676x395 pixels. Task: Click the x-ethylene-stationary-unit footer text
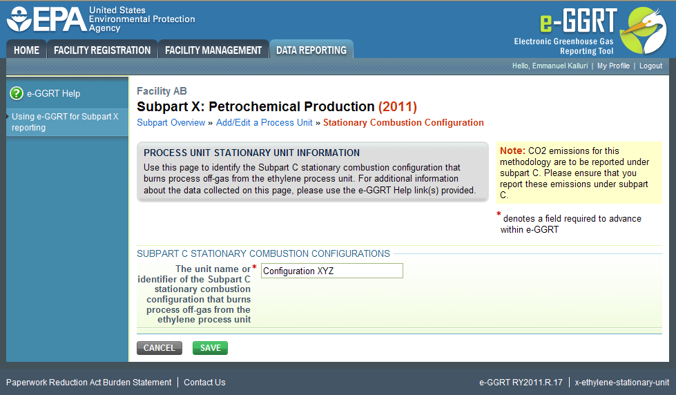(x=621, y=383)
